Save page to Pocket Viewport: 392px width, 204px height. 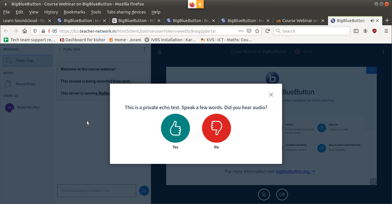click(x=249, y=31)
